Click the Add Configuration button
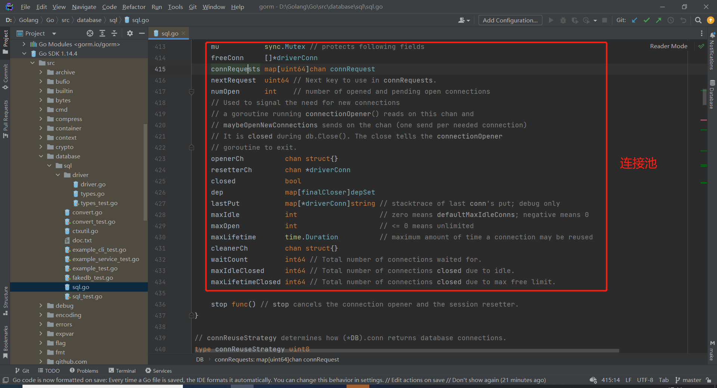The height and width of the screenshot is (388, 717). pyautogui.click(x=510, y=20)
